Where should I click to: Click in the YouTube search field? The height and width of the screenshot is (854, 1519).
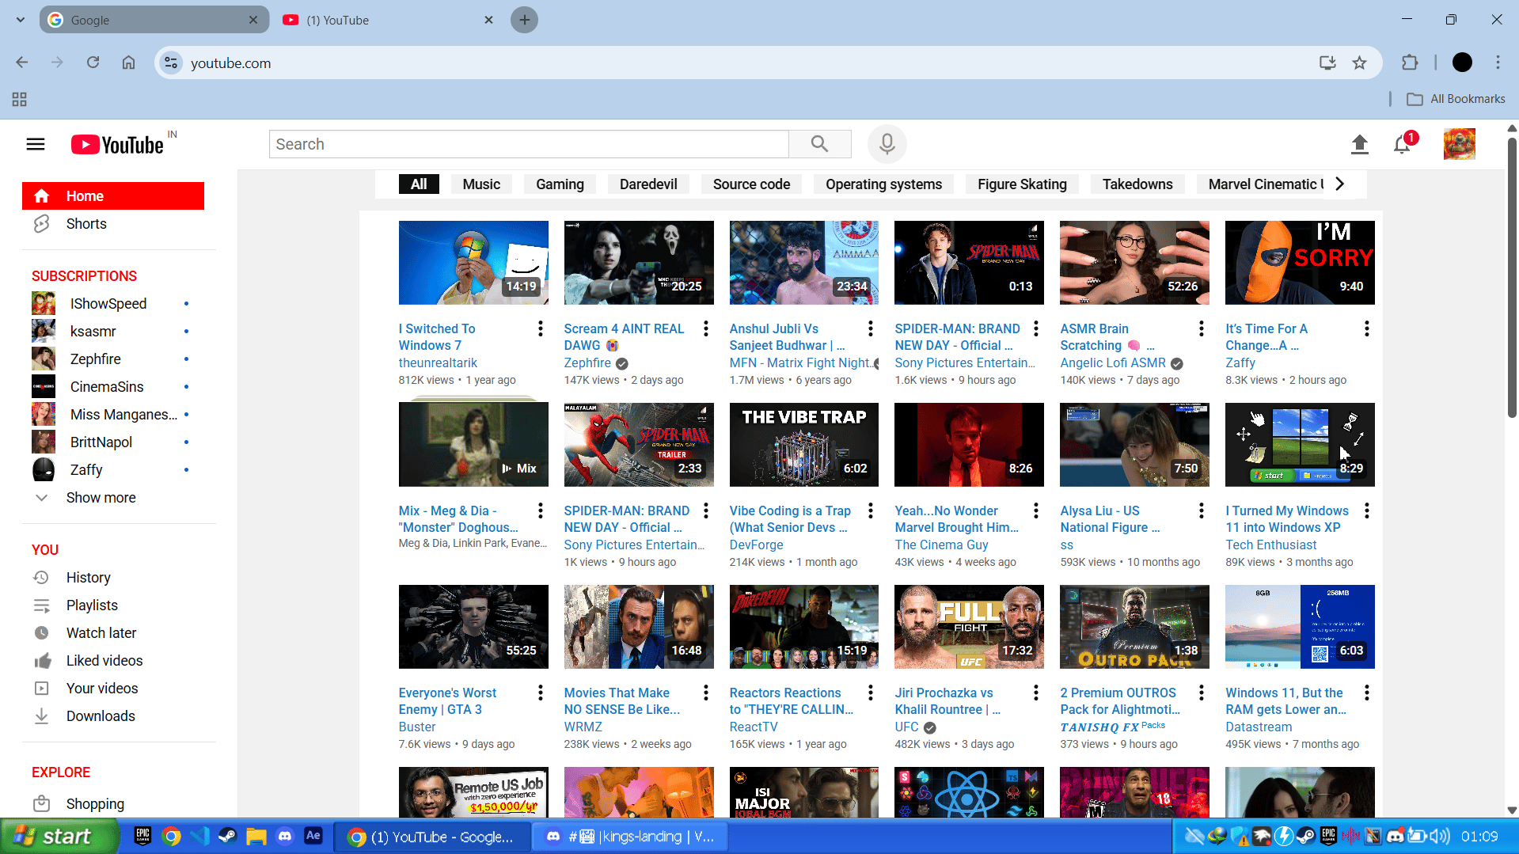(x=529, y=144)
